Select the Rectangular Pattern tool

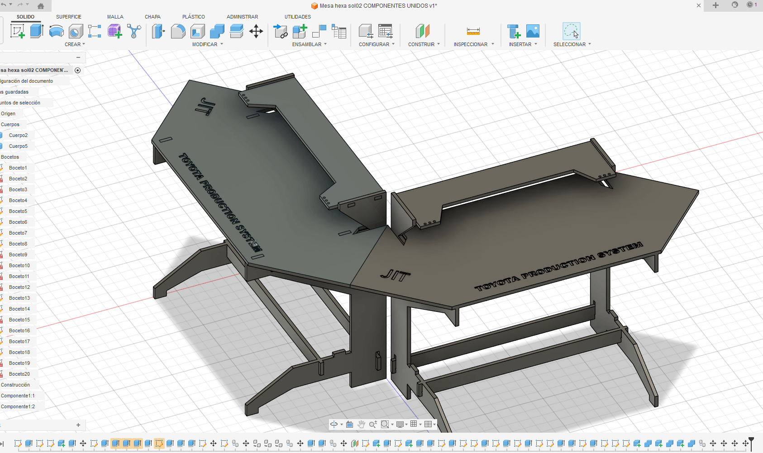[x=95, y=31]
